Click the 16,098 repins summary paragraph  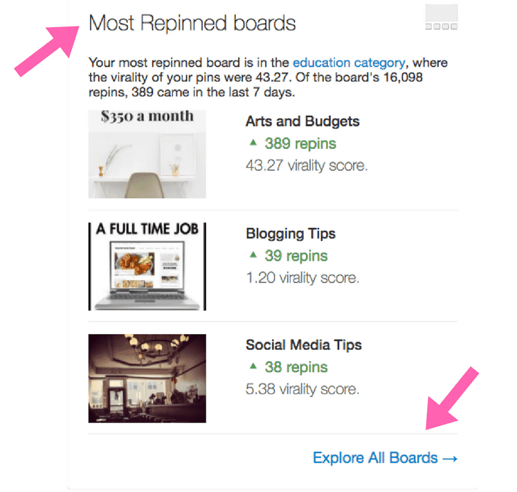(x=268, y=78)
